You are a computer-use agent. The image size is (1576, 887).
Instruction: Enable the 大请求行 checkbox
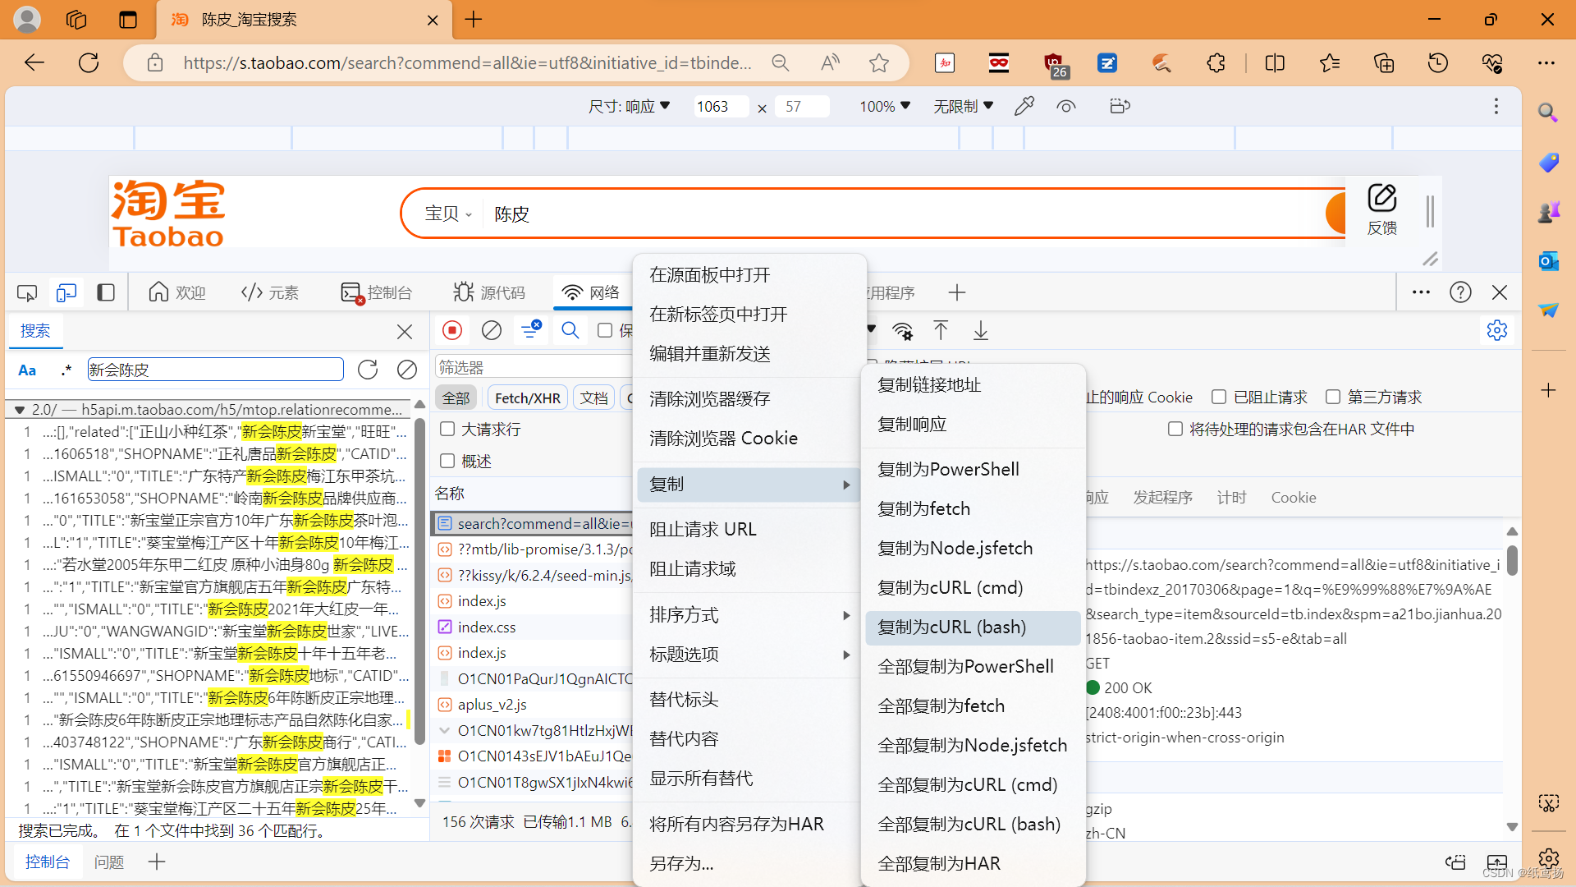click(447, 429)
